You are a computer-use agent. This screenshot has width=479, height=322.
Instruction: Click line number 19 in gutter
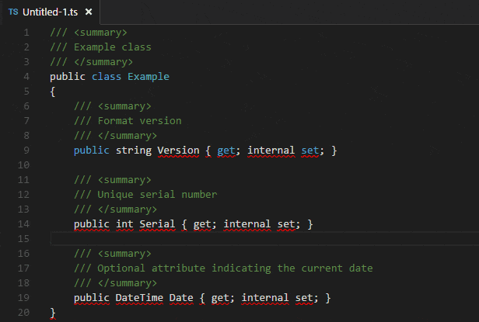(23, 298)
